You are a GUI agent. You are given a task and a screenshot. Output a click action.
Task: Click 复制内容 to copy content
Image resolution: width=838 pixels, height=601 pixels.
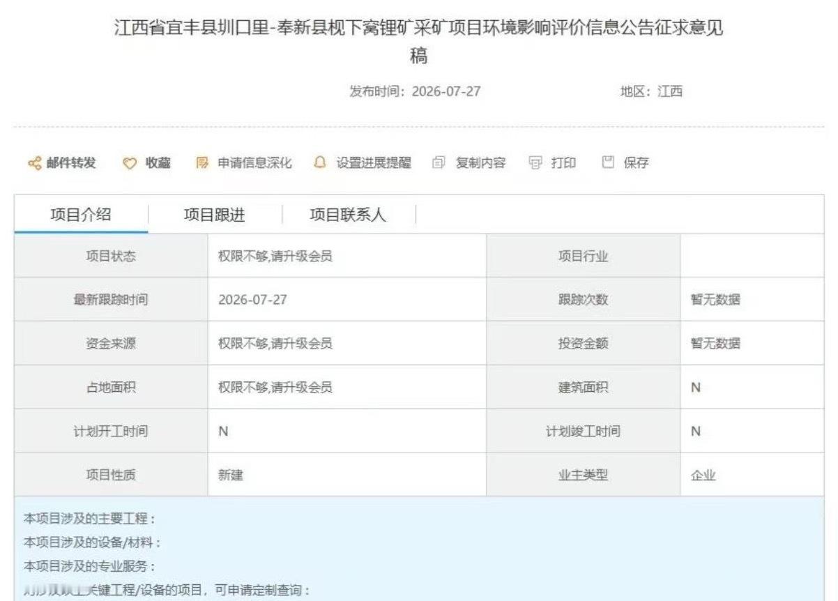(480, 163)
